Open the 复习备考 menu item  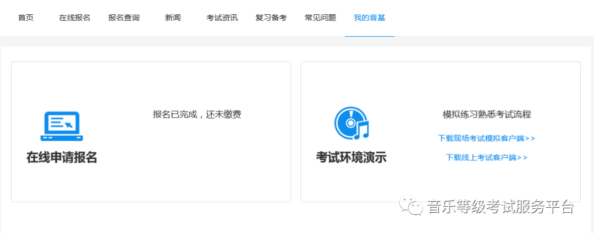click(271, 18)
